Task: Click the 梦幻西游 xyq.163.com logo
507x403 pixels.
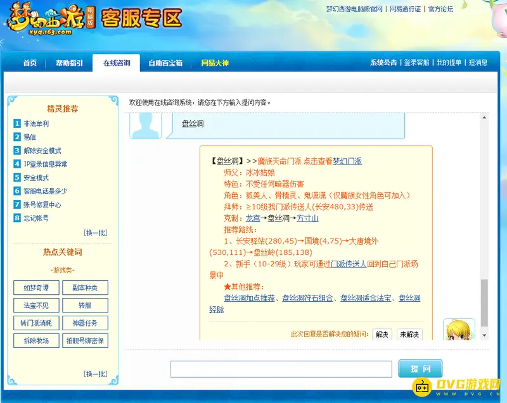Action: [51, 20]
